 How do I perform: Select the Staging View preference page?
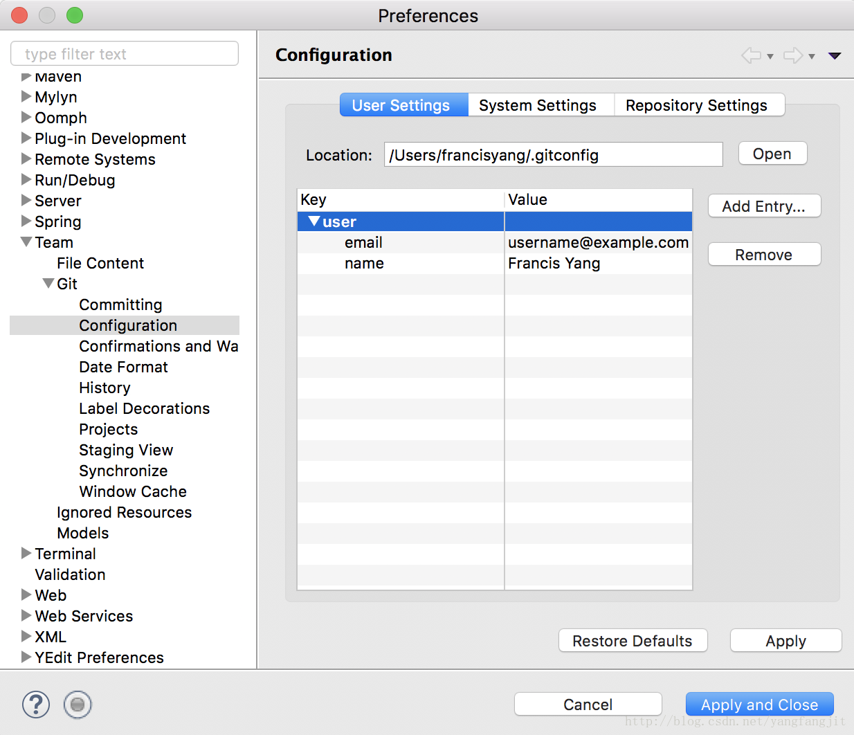126,450
